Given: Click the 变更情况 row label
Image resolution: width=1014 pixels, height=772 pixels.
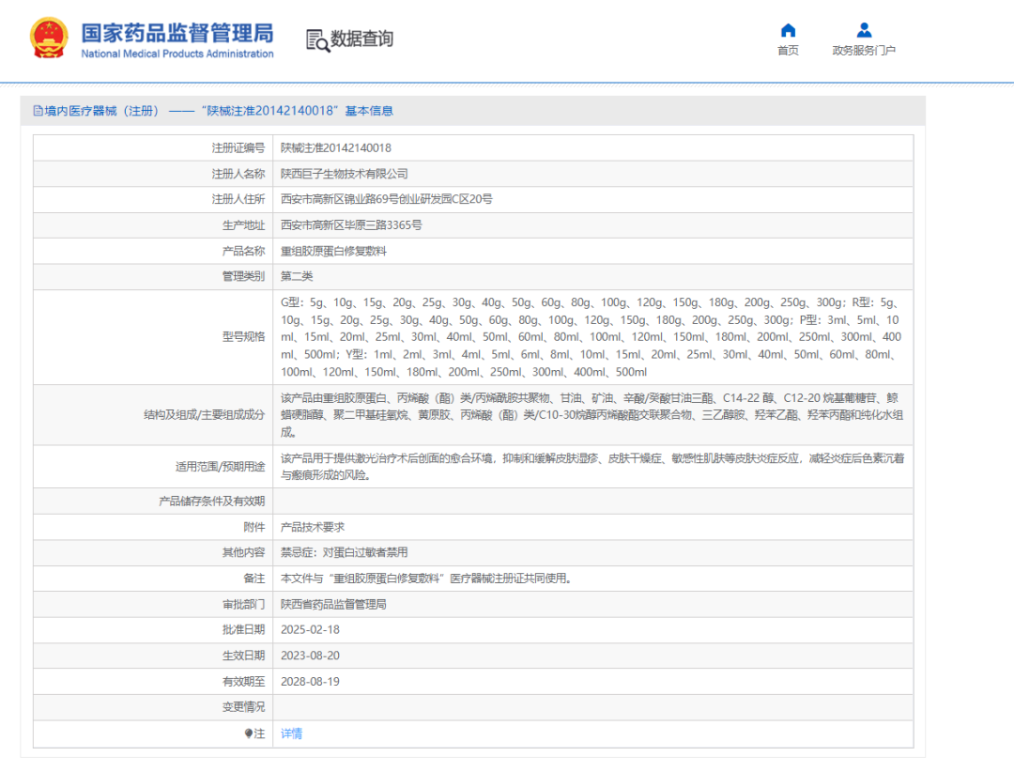Looking at the screenshot, I should (244, 707).
